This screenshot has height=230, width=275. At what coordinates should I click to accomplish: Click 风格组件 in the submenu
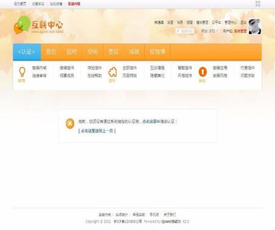tap(185, 76)
